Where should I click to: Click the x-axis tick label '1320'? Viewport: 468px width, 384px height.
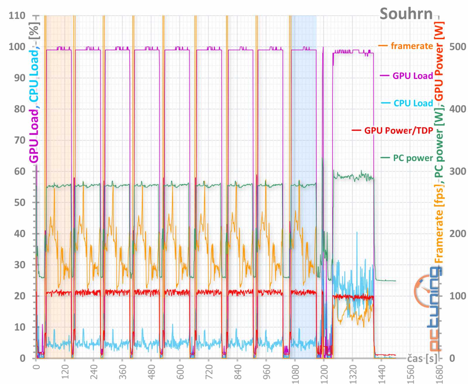352,374
